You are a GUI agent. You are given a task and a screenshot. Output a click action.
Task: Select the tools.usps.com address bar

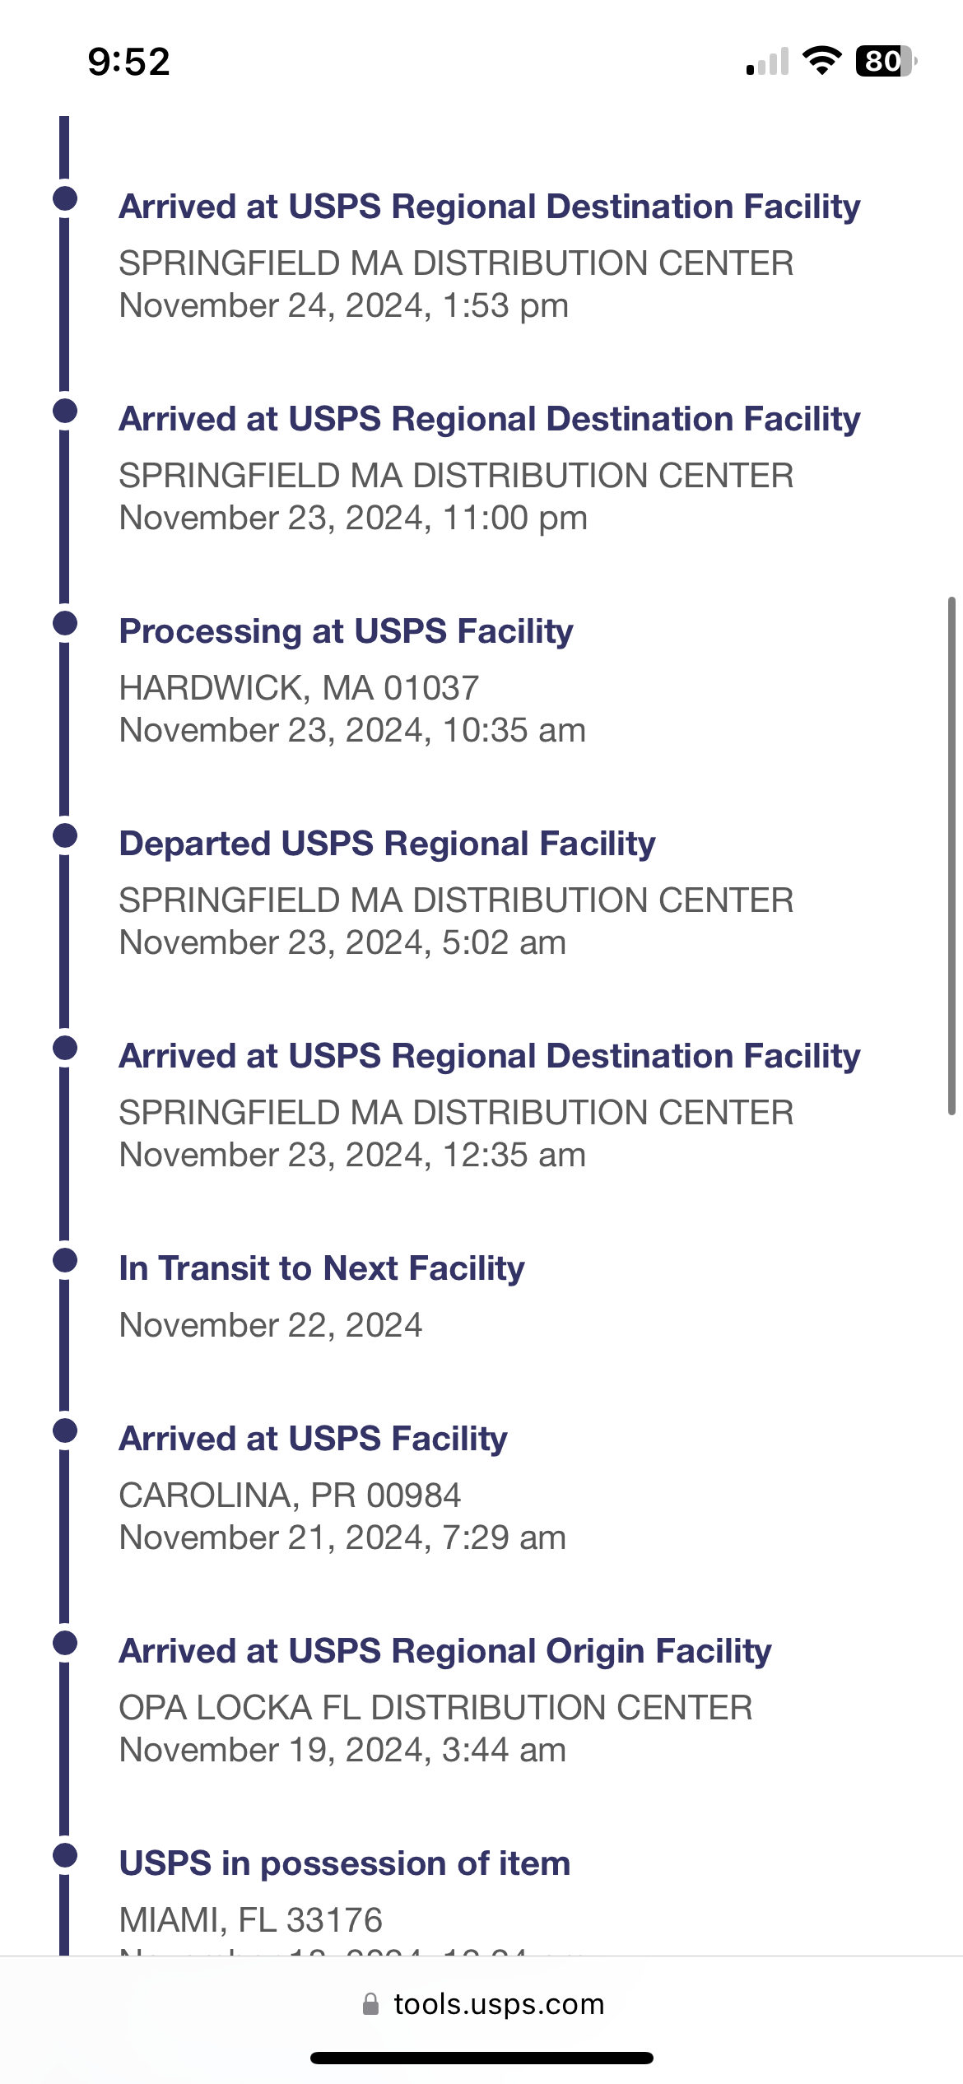[483, 2003]
